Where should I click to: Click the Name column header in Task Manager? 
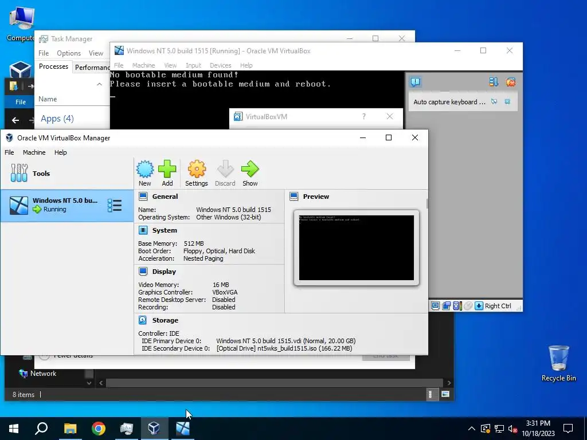[x=48, y=99]
